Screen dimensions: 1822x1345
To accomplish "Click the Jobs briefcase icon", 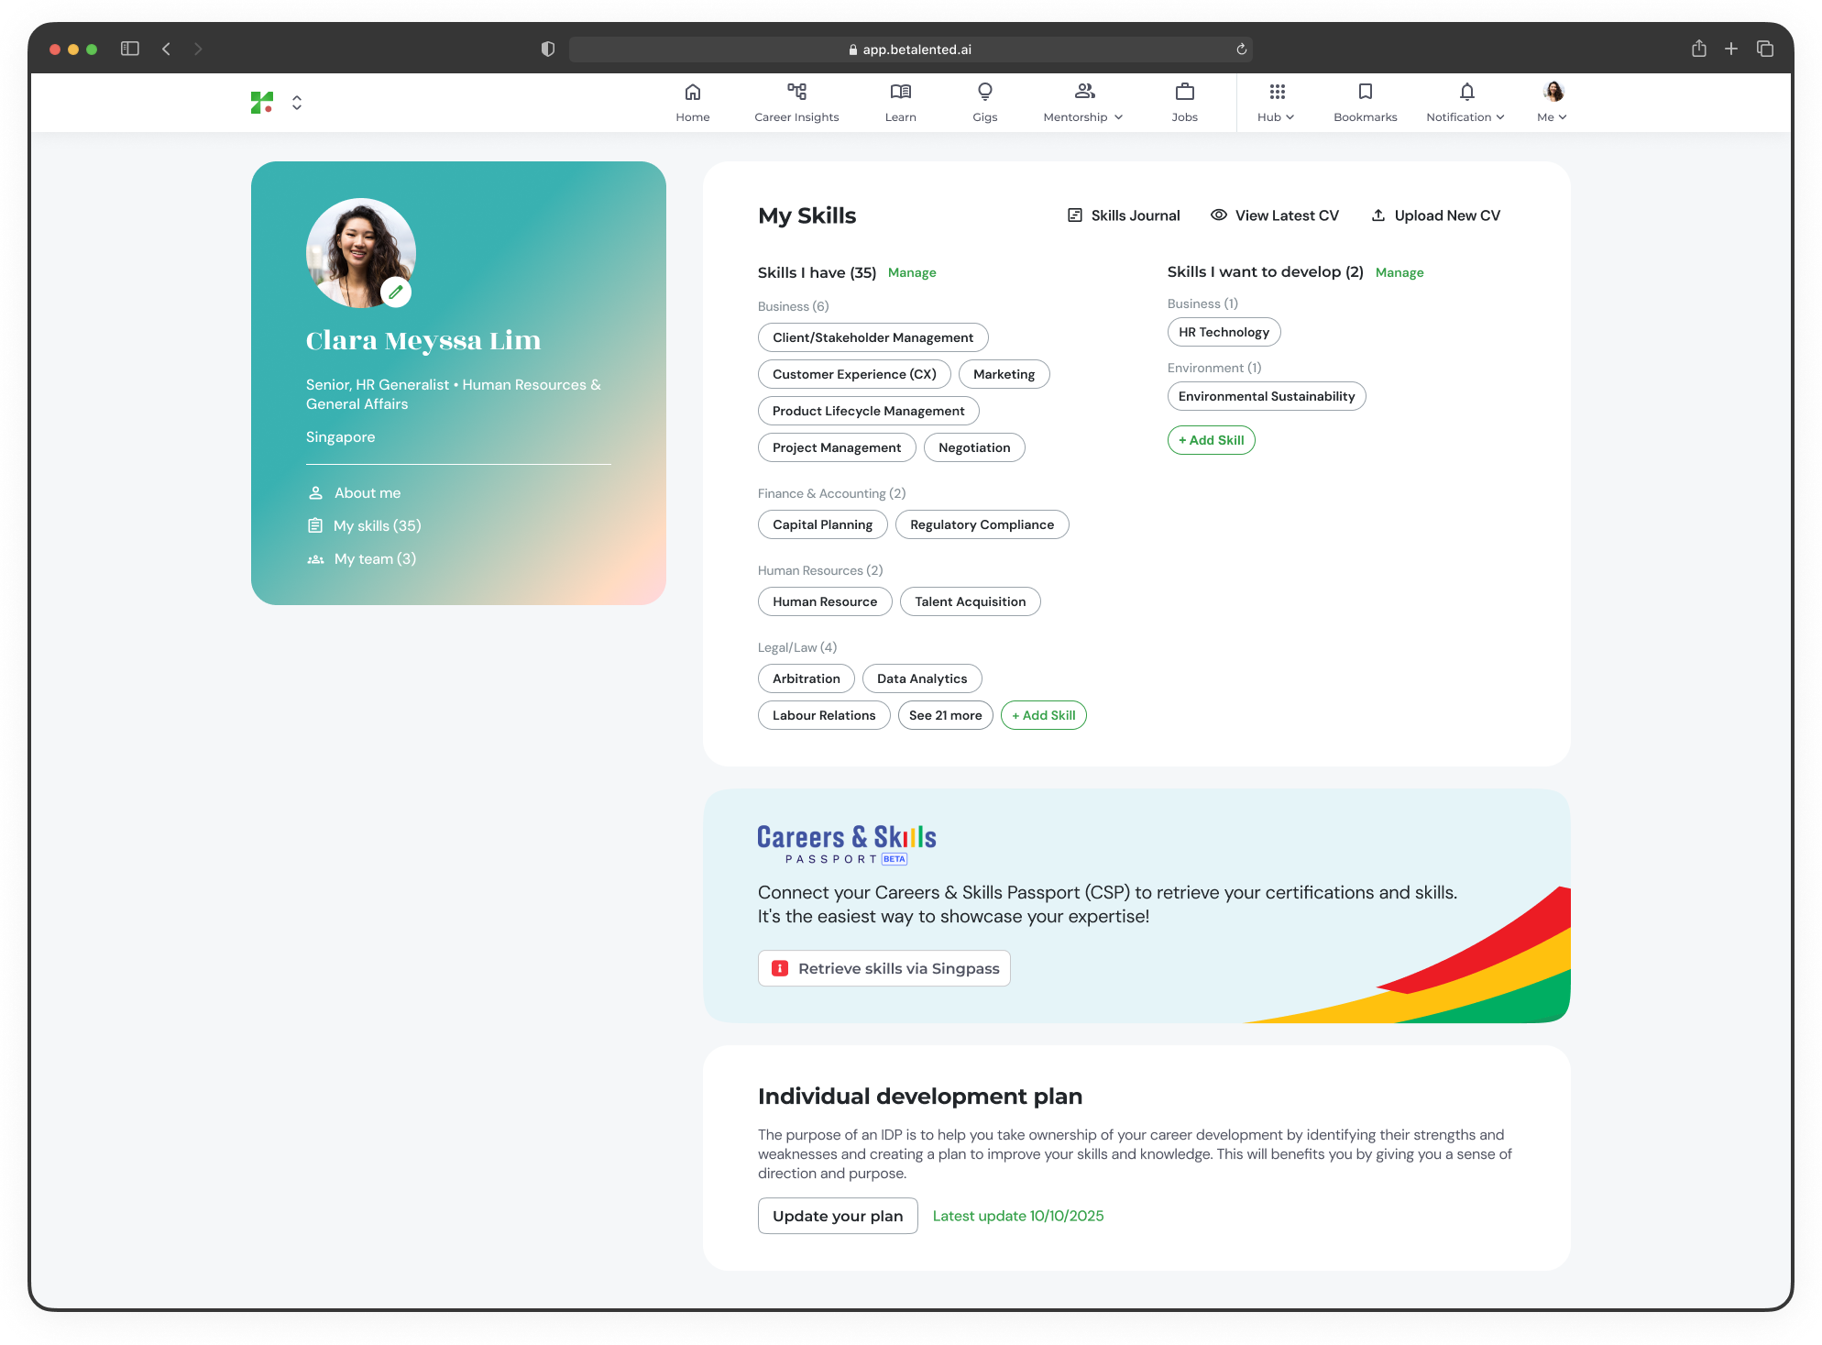I will 1184,92.
